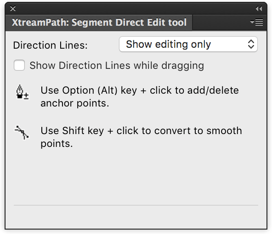Click the dark tab bar area beside the title

pyautogui.click(x=220, y=22)
